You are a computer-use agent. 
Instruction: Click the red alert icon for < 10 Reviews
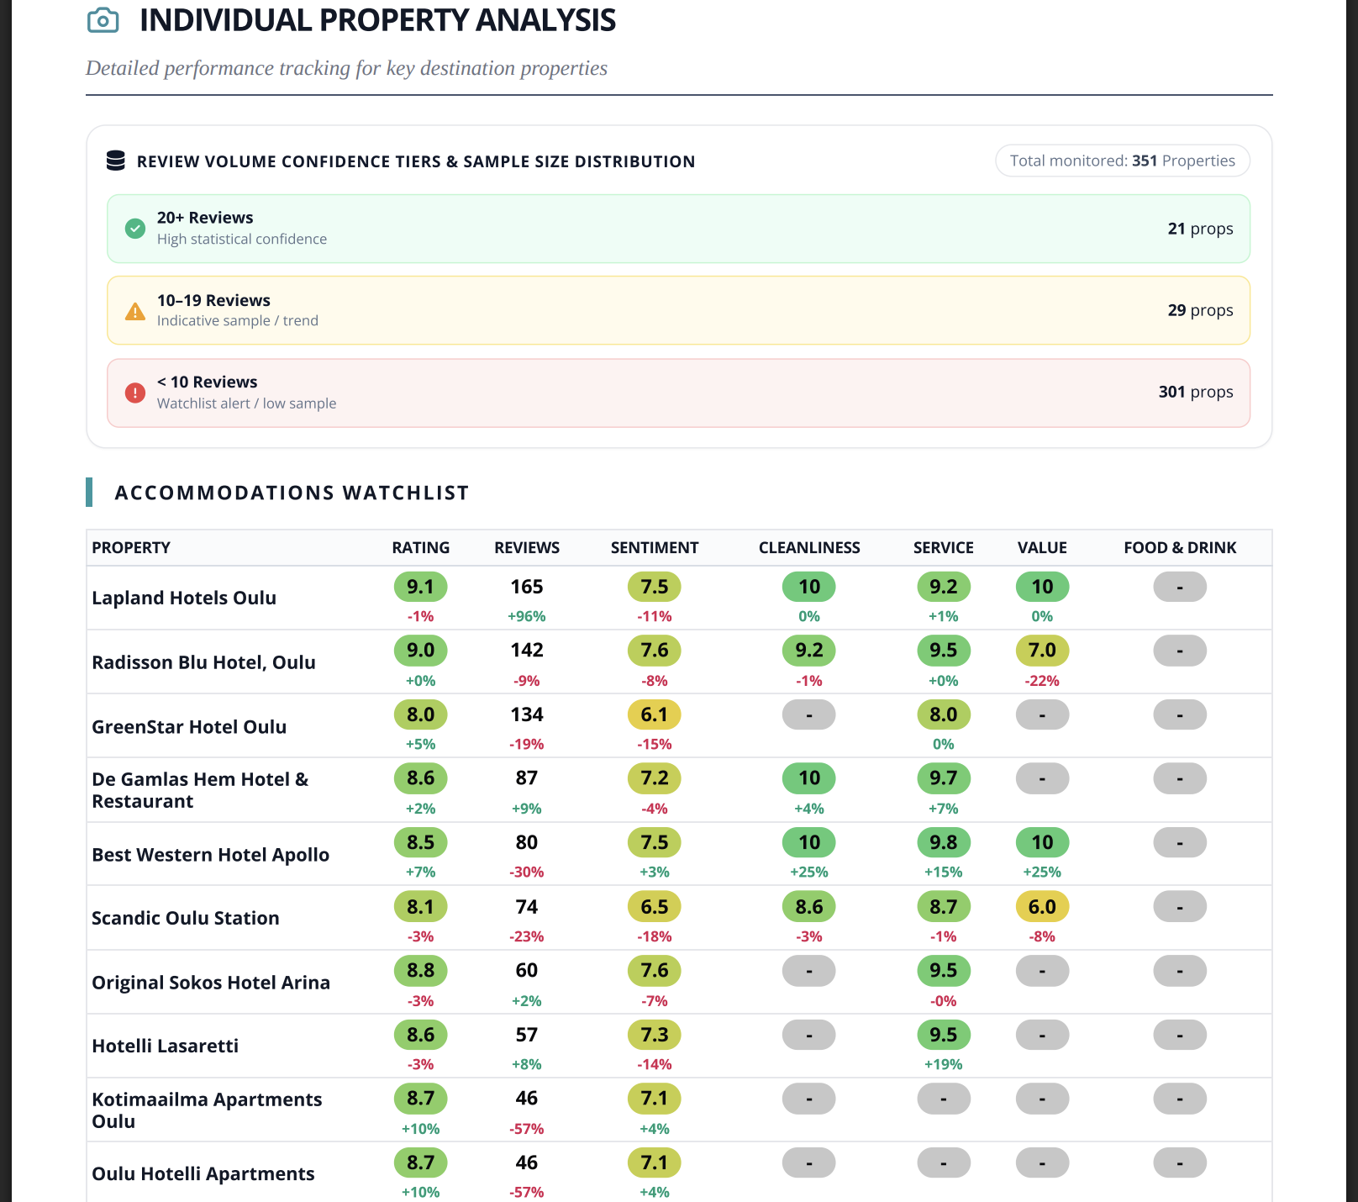tap(135, 393)
